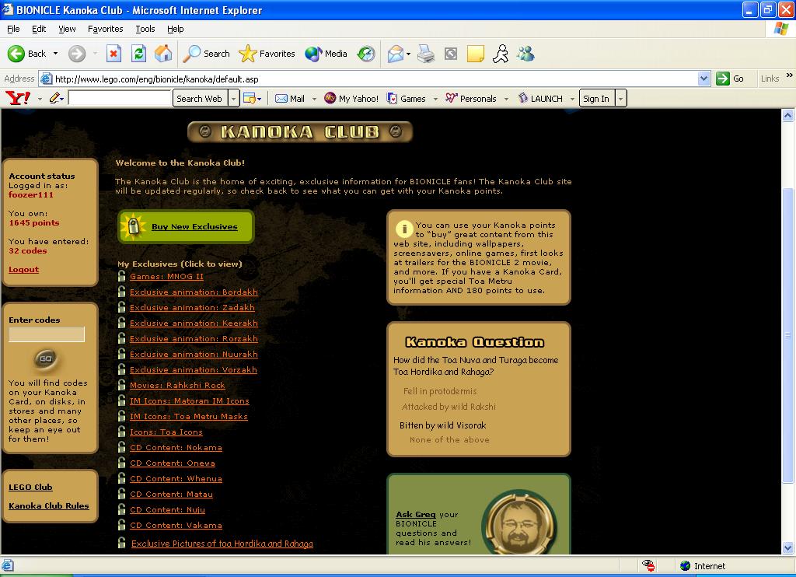The image size is (796, 577).
Task: Open the Mail envelope toolbar icon
Action: (396, 54)
